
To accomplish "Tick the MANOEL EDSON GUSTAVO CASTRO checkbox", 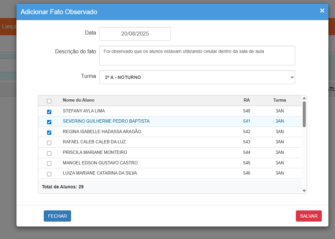I will click(49, 163).
